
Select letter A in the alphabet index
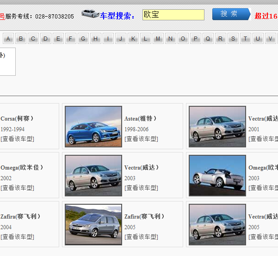8,38
